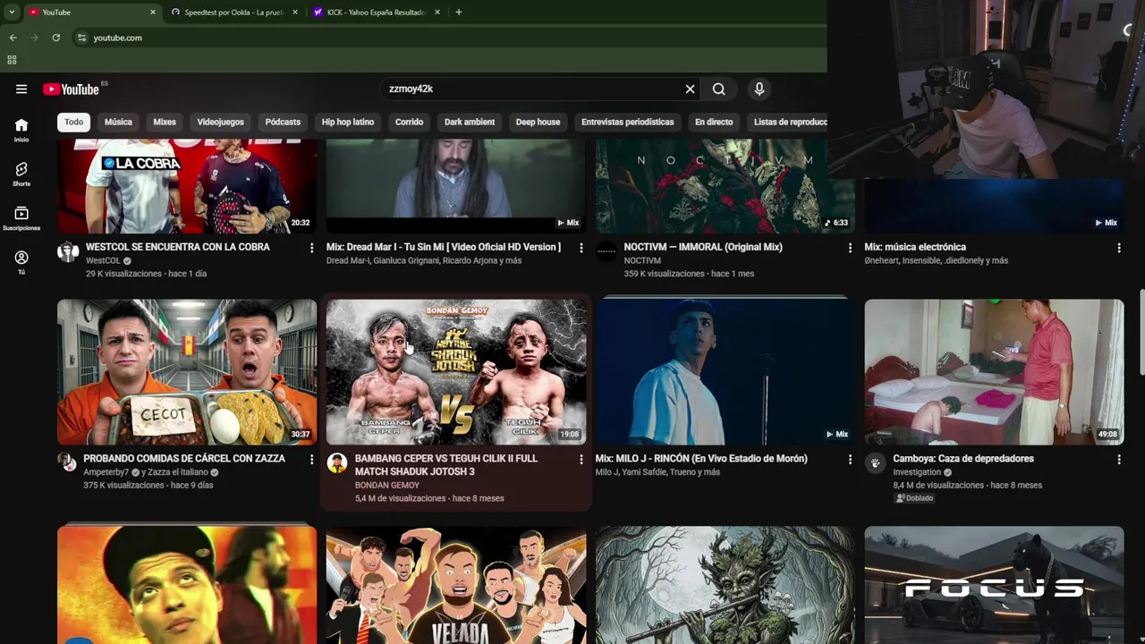
Task: Reload the page
Action: 55,38
